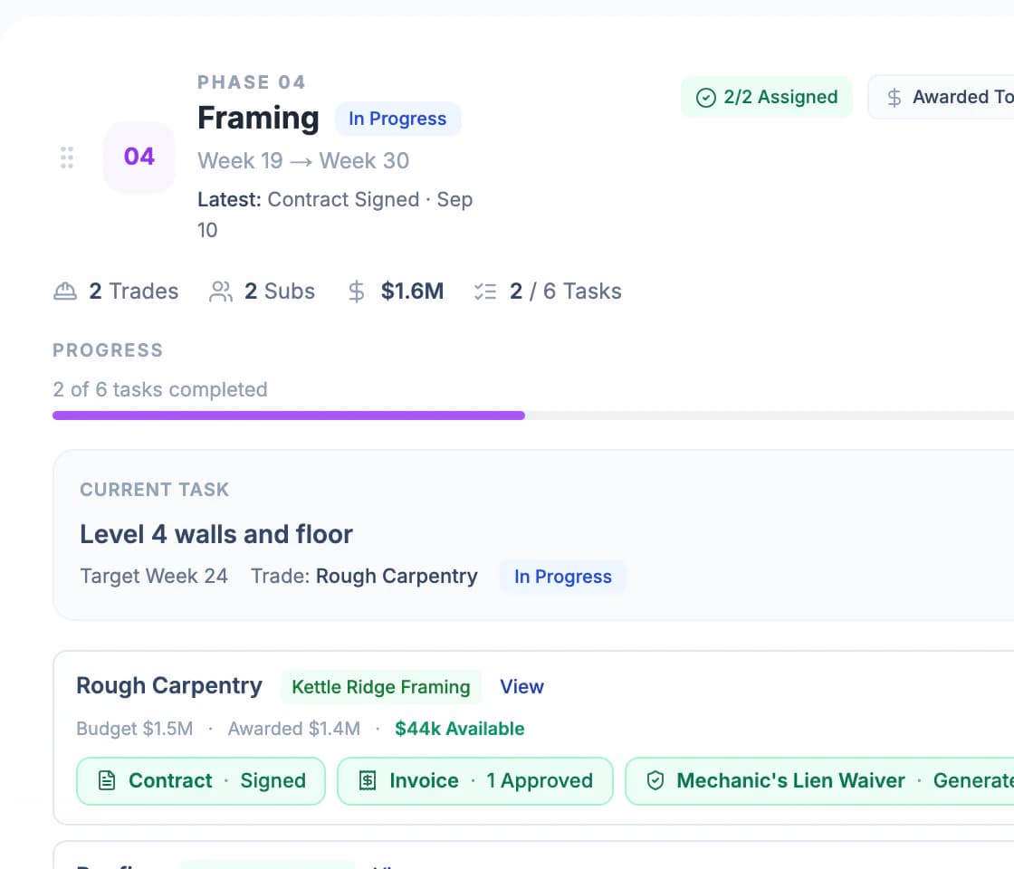Click the PROGRESS section label
The height and width of the screenshot is (869, 1014).
click(x=108, y=350)
